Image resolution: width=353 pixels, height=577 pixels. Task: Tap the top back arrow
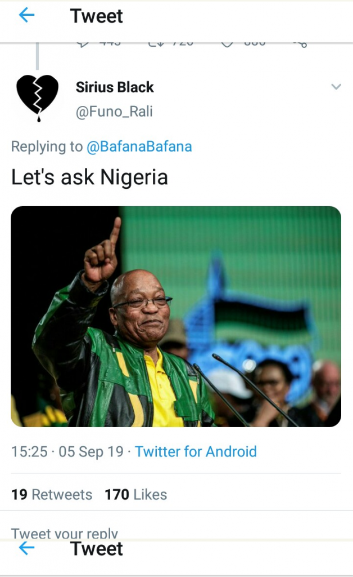point(26,16)
